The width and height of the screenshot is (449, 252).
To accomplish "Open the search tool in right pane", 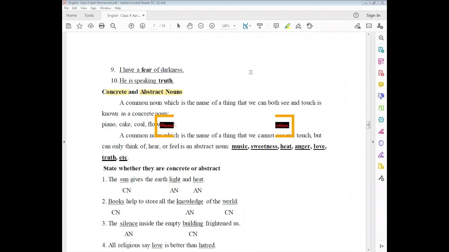I will [381, 38].
